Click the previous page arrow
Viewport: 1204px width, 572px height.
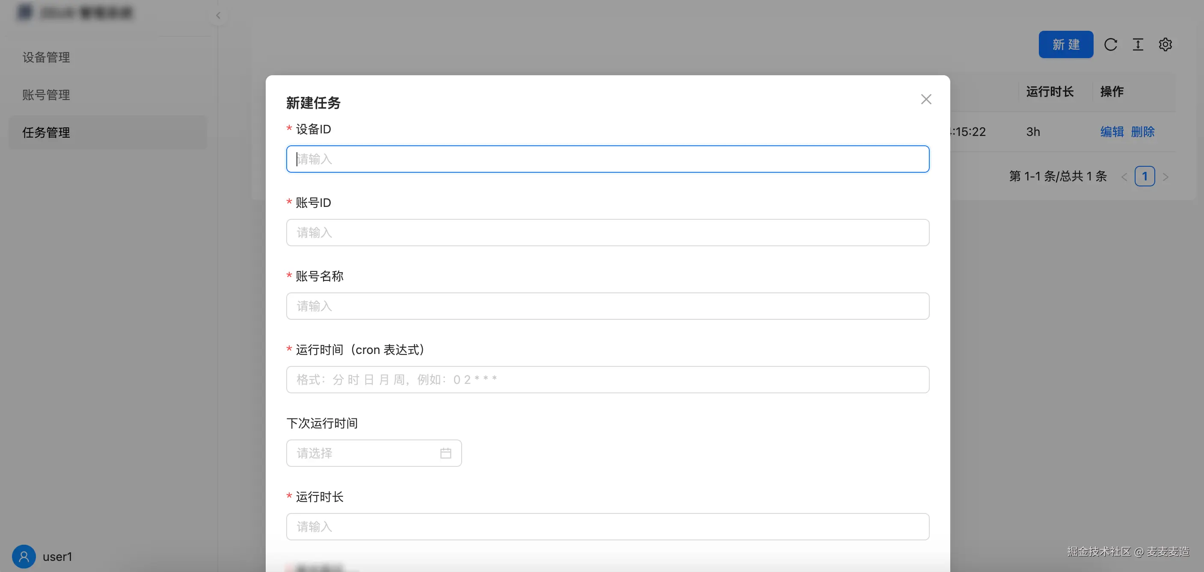pos(1124,177)
